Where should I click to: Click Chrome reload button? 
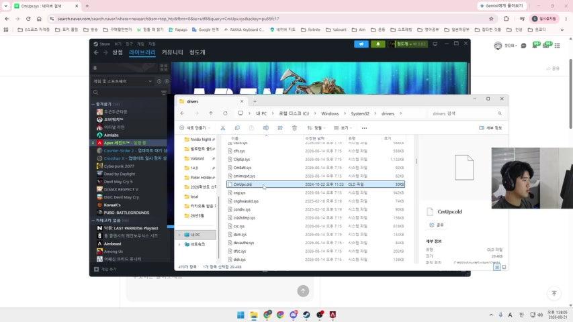(28, 19)
